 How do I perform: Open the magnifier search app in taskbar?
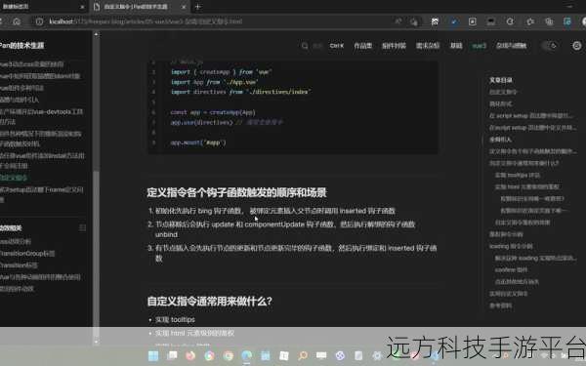pyautogui.click(x=303, y=356)
